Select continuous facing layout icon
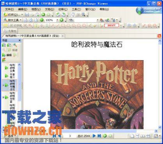Image resolution: width=163 pixels, height=144 pixels. (148, 136)
